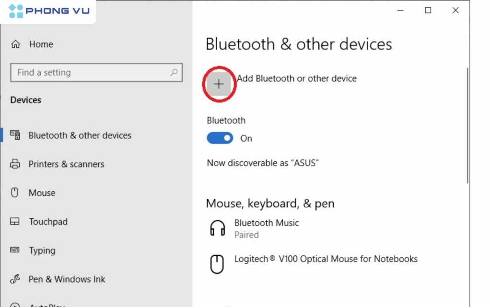This screenshot has width=491, height=307.
Task: Click Add Bluetooth or other device
Action: pos(297,78)
